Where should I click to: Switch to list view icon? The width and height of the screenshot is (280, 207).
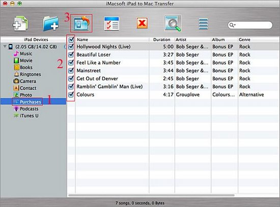[203, 23]
